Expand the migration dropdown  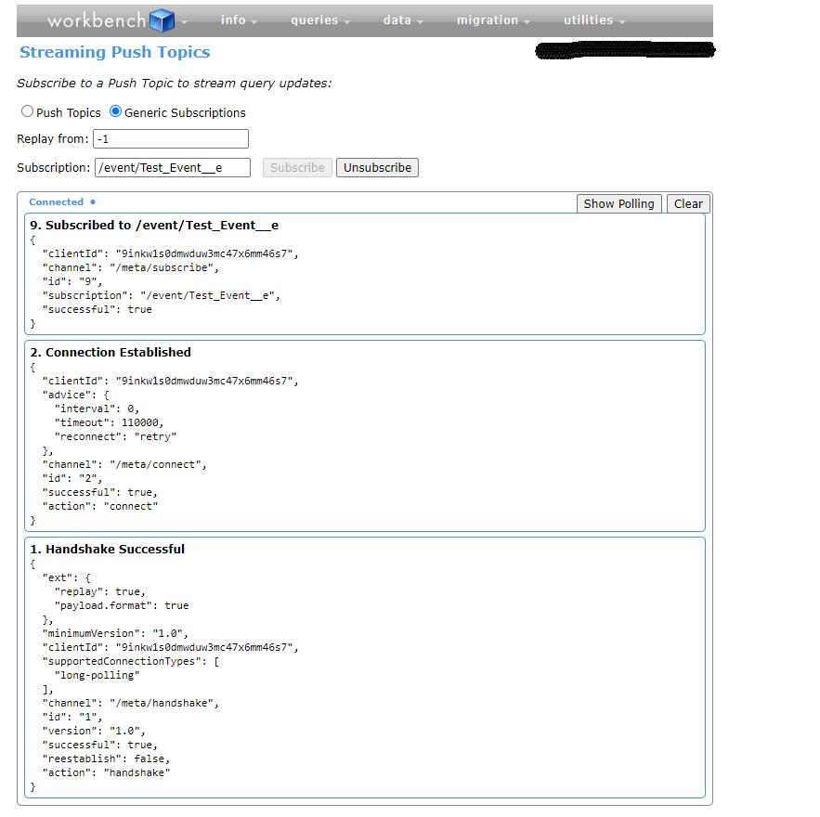(489, 19)
